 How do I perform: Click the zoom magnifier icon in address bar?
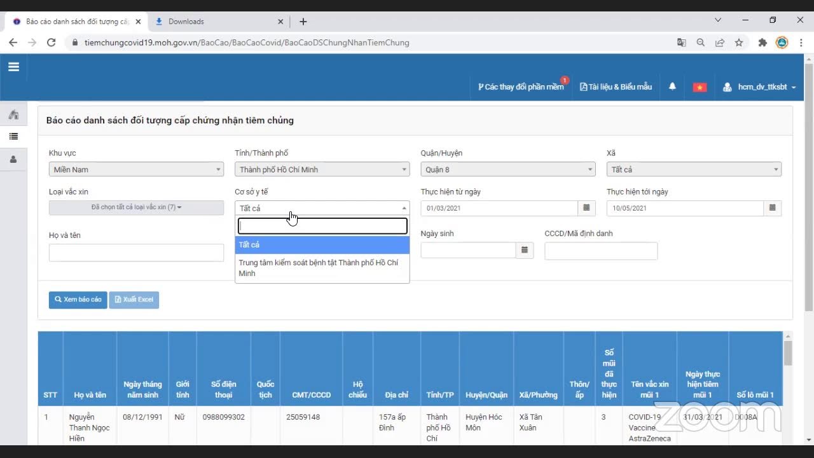(701, 43)
